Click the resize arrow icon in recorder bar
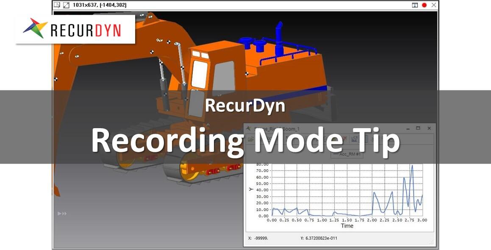 click(66, 5)
